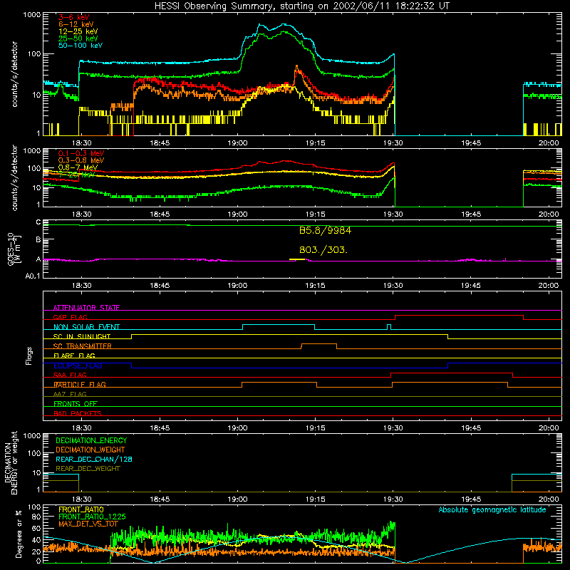Select the 25-50 keV legend label
The width and height of the screenshot is (570, 570).
click(78, 38)
